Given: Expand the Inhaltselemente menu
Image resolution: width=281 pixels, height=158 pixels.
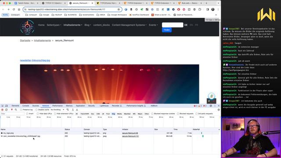Looking at the screenshot, I should pos(73,25).
